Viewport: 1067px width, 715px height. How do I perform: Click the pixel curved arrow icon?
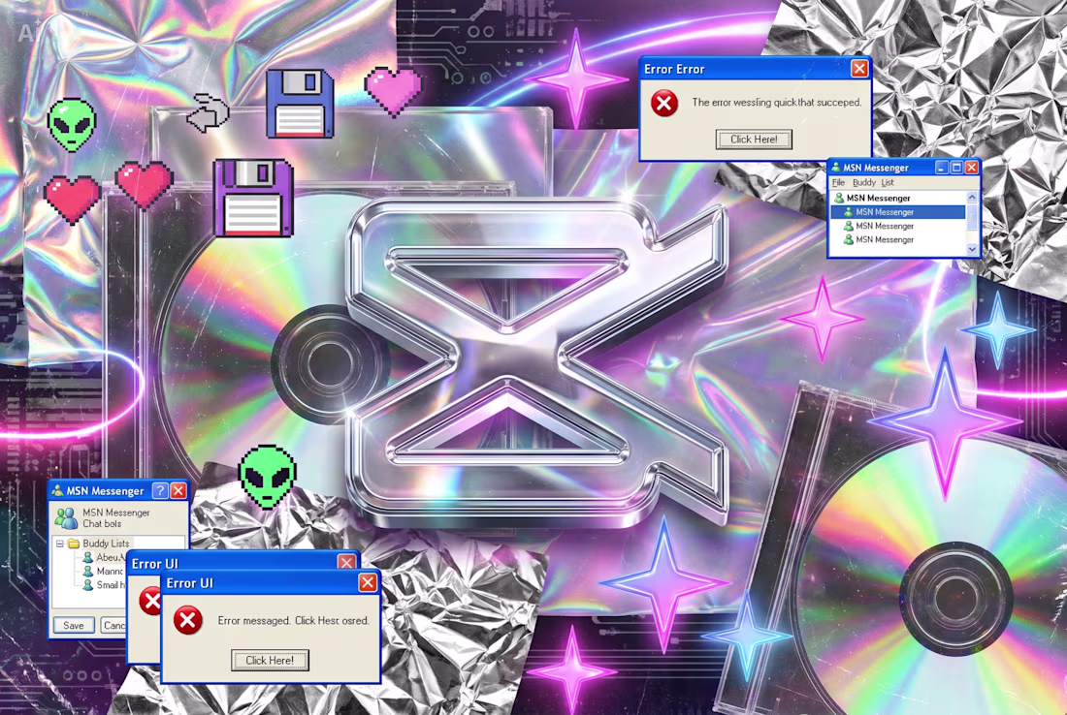point(209,112)
